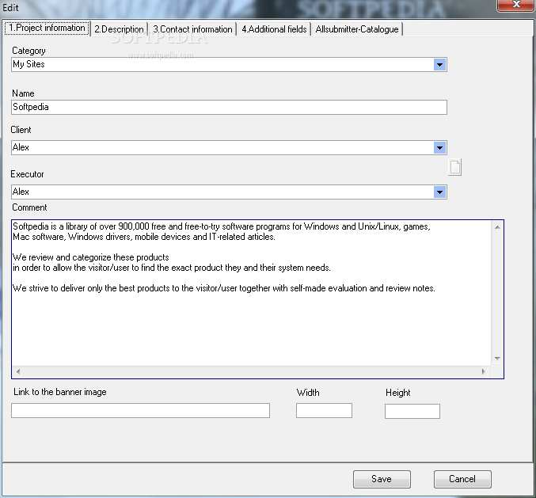Click the Client combo box text Alex
This screenshot has width=536, height=498.
[21, 147]
